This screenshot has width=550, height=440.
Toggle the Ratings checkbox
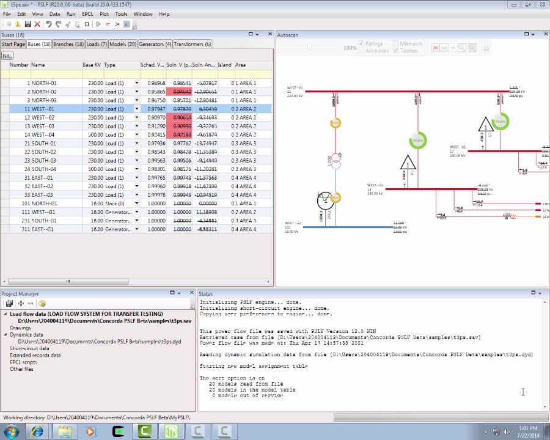tap(362, 44)
